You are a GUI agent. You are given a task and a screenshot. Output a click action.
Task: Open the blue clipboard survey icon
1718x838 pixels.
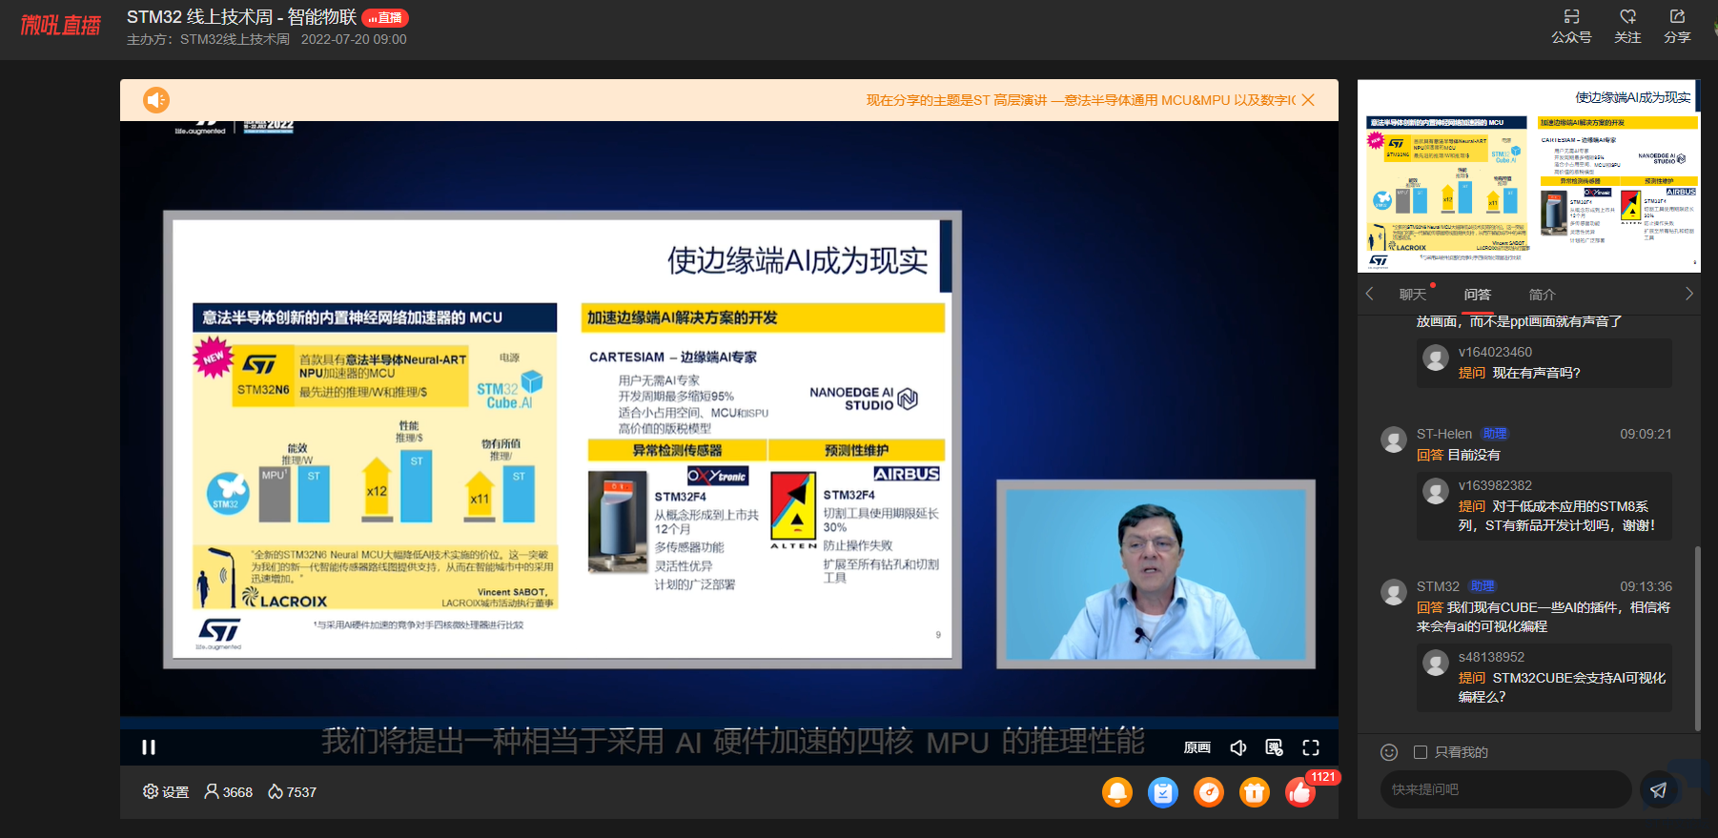coord(1163,792)
